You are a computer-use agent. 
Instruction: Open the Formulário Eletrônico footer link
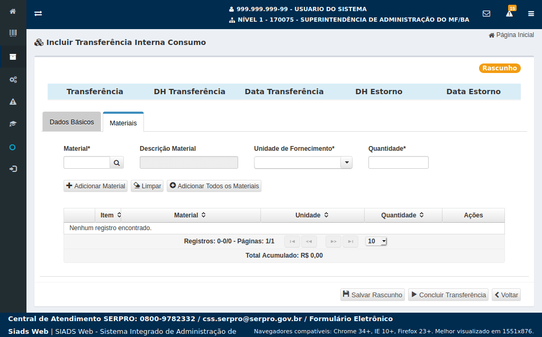(351, 318)
